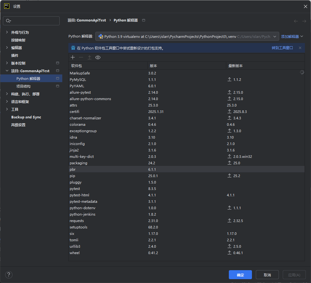This screenshot has height=283, width=311.
Task: Click upgrade arrow for PyMySQL 1.1.2
Action: pos(229,79)
